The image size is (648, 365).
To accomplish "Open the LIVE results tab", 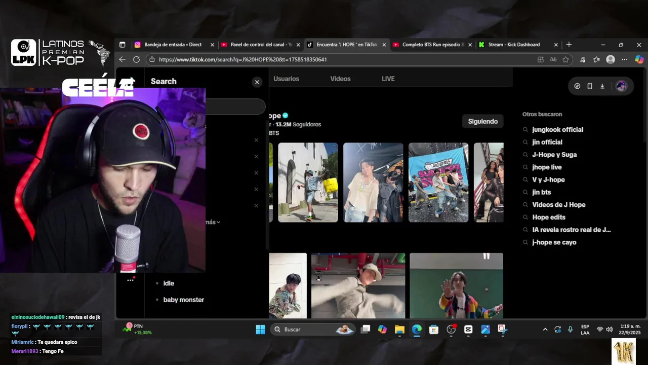I will (x=388, y=79).
